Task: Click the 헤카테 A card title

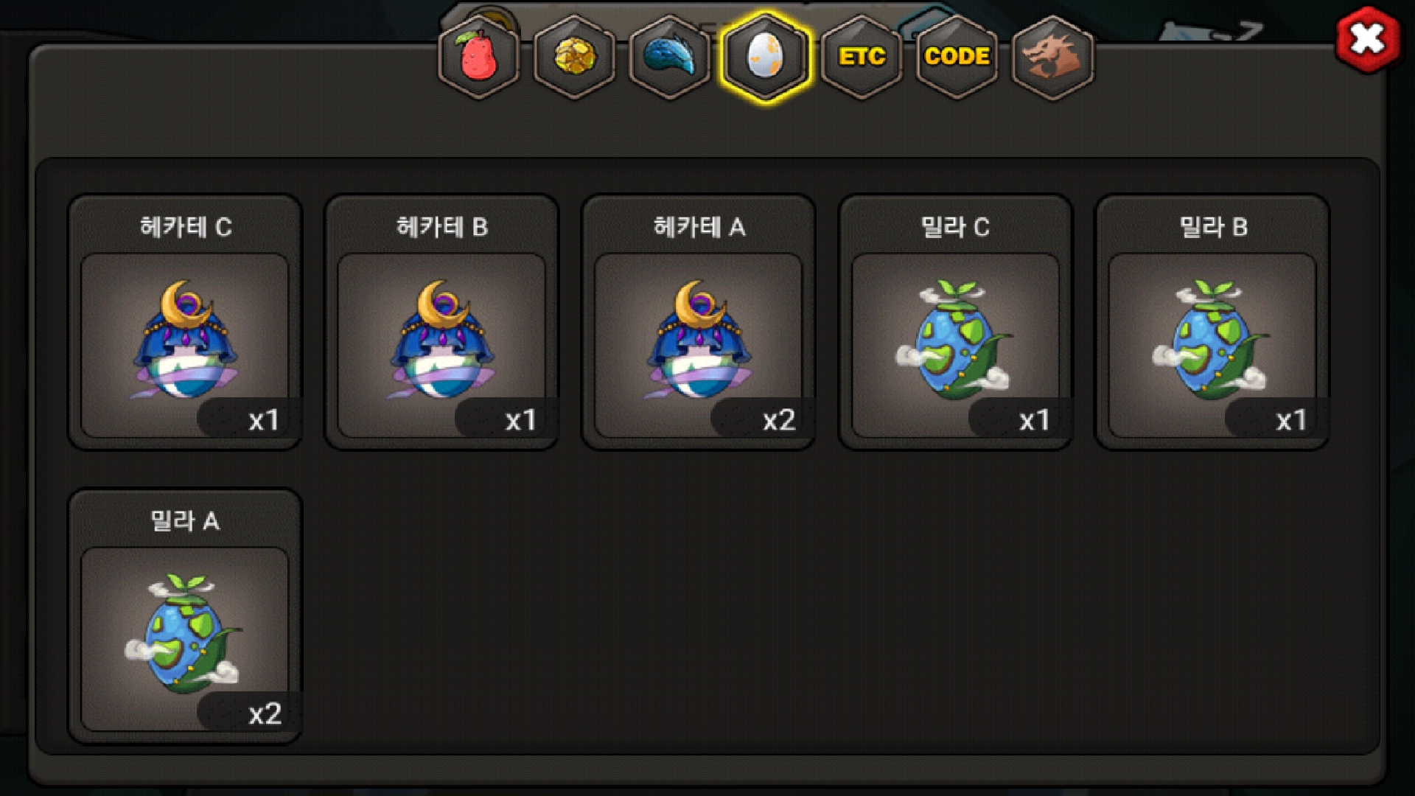Action: pos(699,227)
